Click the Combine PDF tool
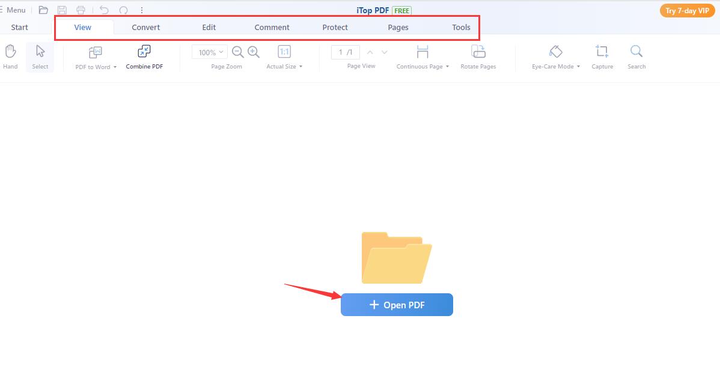Screen dimensions: 720x375 point(144,57)
